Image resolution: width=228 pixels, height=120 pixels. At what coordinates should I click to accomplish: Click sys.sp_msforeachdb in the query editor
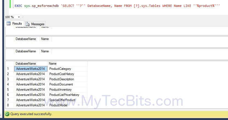(41, 6)
